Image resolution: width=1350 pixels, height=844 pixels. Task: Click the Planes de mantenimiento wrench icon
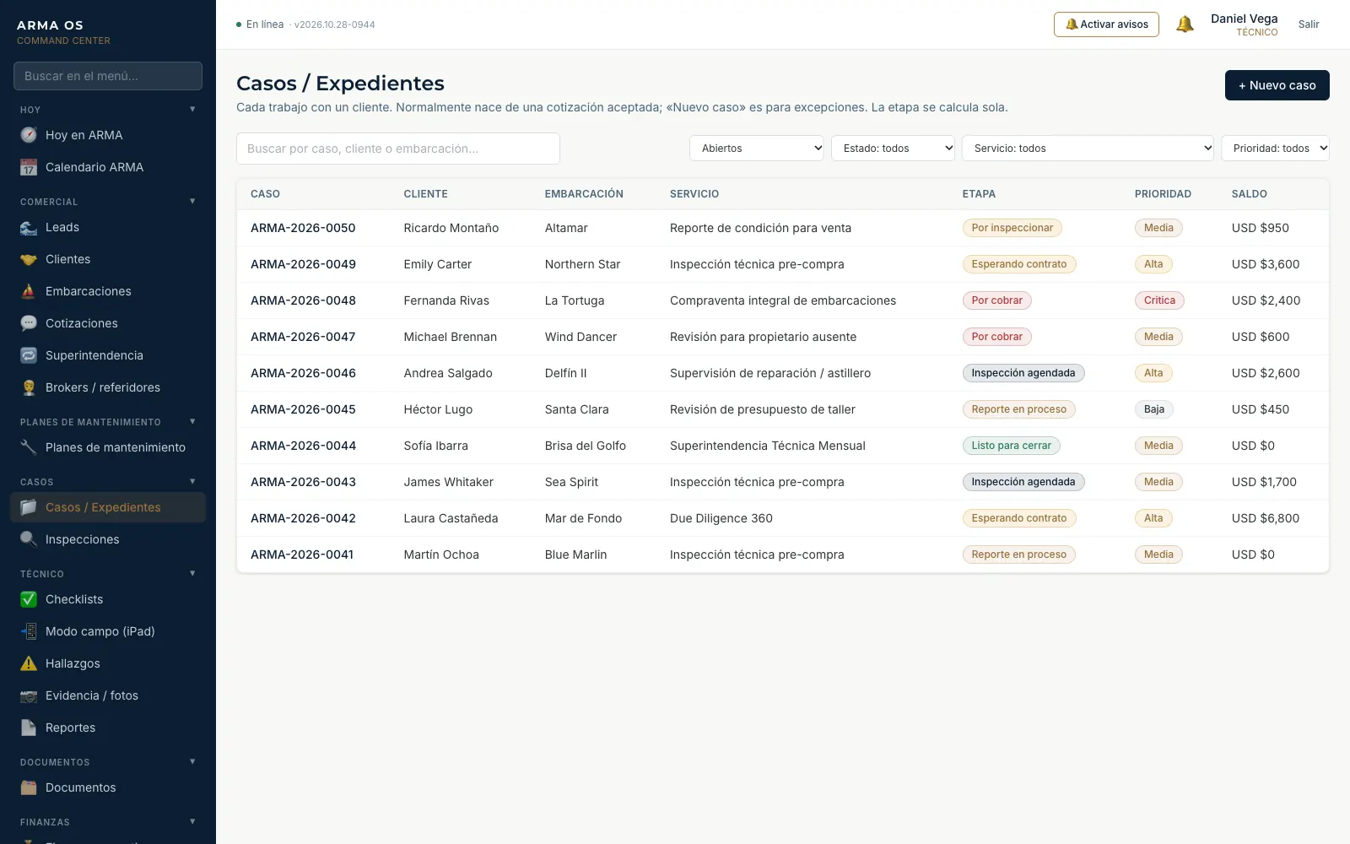pos(29,447)
